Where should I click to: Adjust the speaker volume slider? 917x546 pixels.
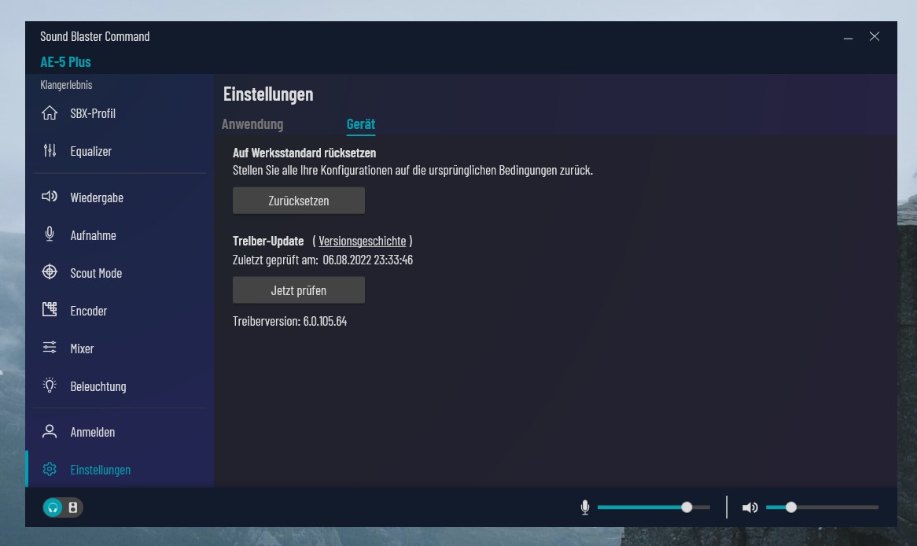[x=823, y=507]
